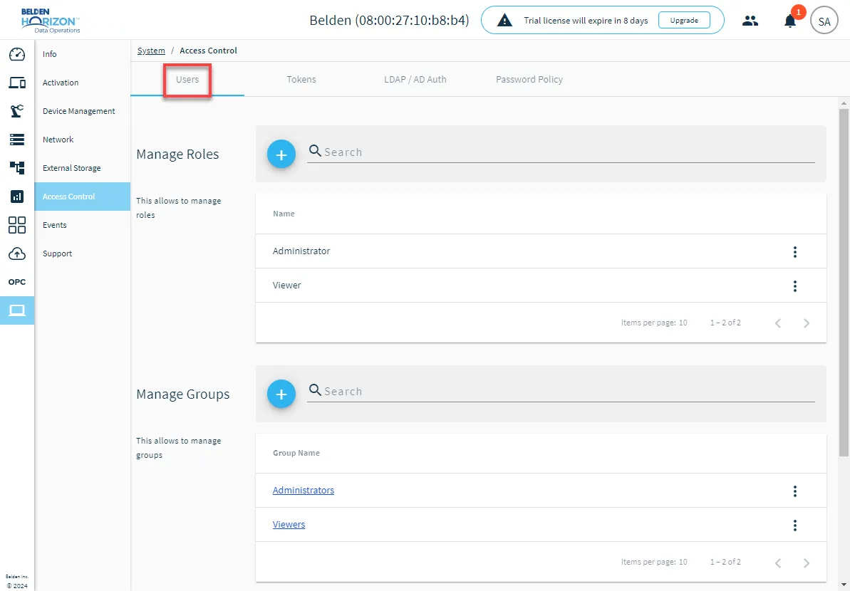Open Device Management in side menu
The image size is (850, 591).
83,111
